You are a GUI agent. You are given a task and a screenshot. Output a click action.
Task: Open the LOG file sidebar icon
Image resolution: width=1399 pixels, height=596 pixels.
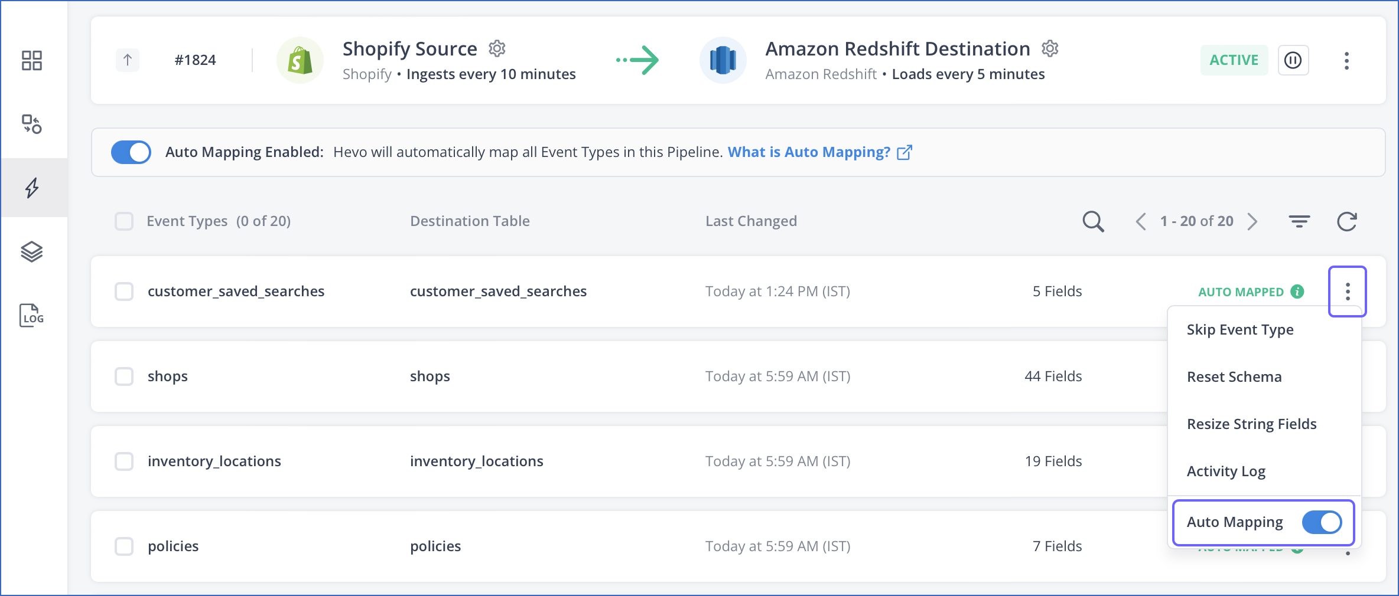click(32, 315)
